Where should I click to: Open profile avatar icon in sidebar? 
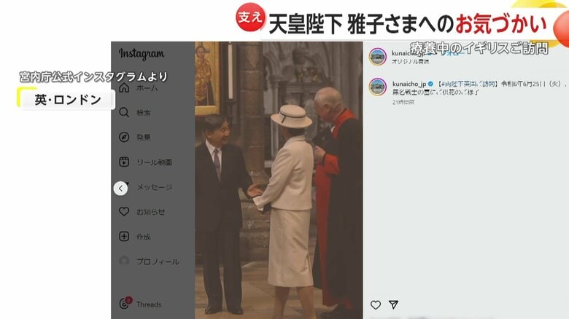pyautogui.click(x=124, y=261)
